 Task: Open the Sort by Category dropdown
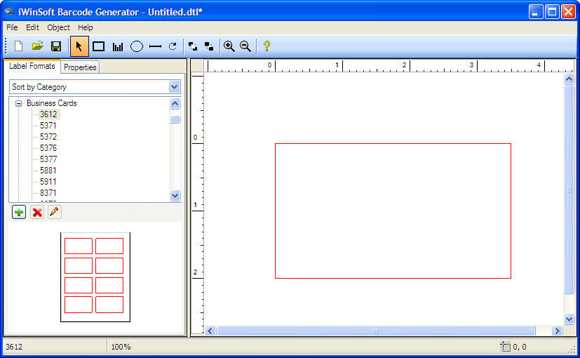point(95,87)
